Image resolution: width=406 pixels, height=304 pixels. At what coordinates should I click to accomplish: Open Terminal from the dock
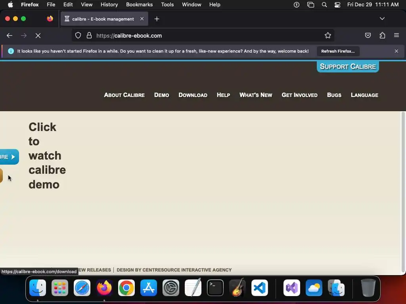click(x=215, y=288)
